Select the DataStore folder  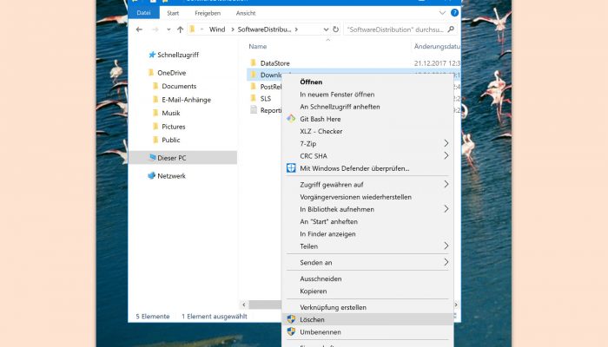click(275, 63)
